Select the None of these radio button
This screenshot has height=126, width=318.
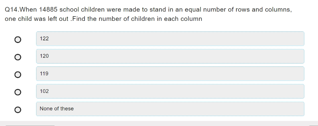(18, 110)
